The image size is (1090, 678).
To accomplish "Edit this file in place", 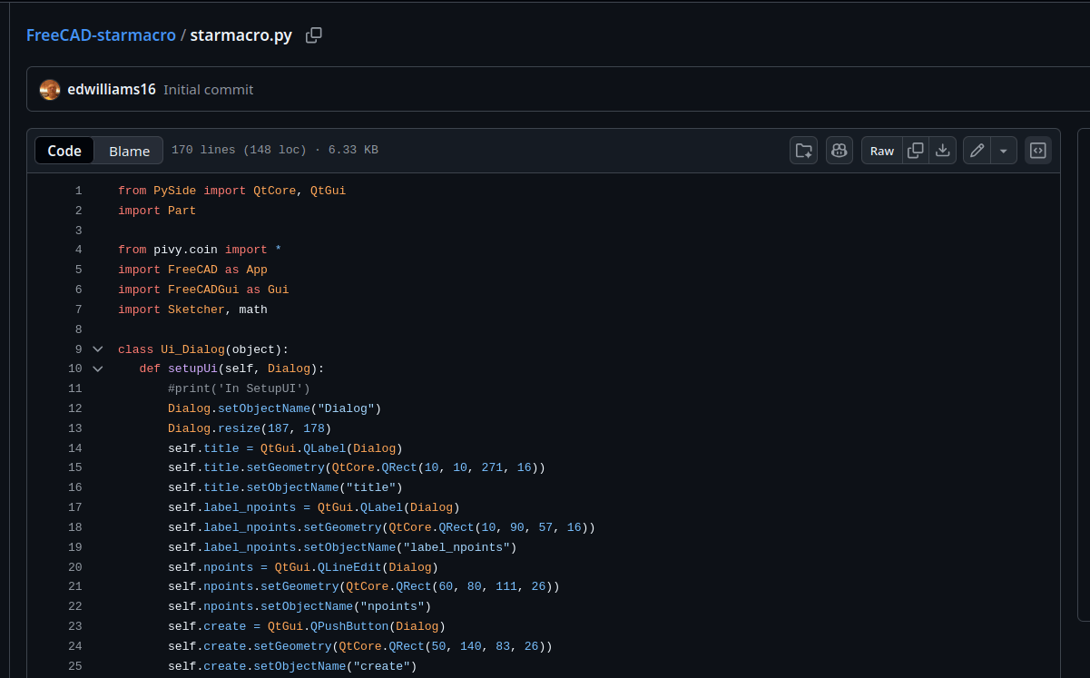I will tap(977, 150).
